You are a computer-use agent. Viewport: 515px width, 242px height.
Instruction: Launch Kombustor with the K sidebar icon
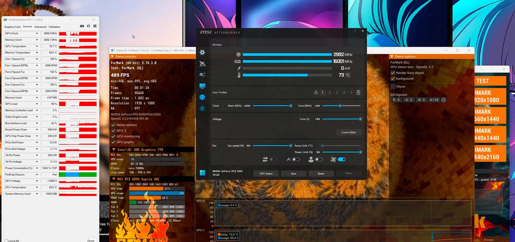tap(203, 108)
